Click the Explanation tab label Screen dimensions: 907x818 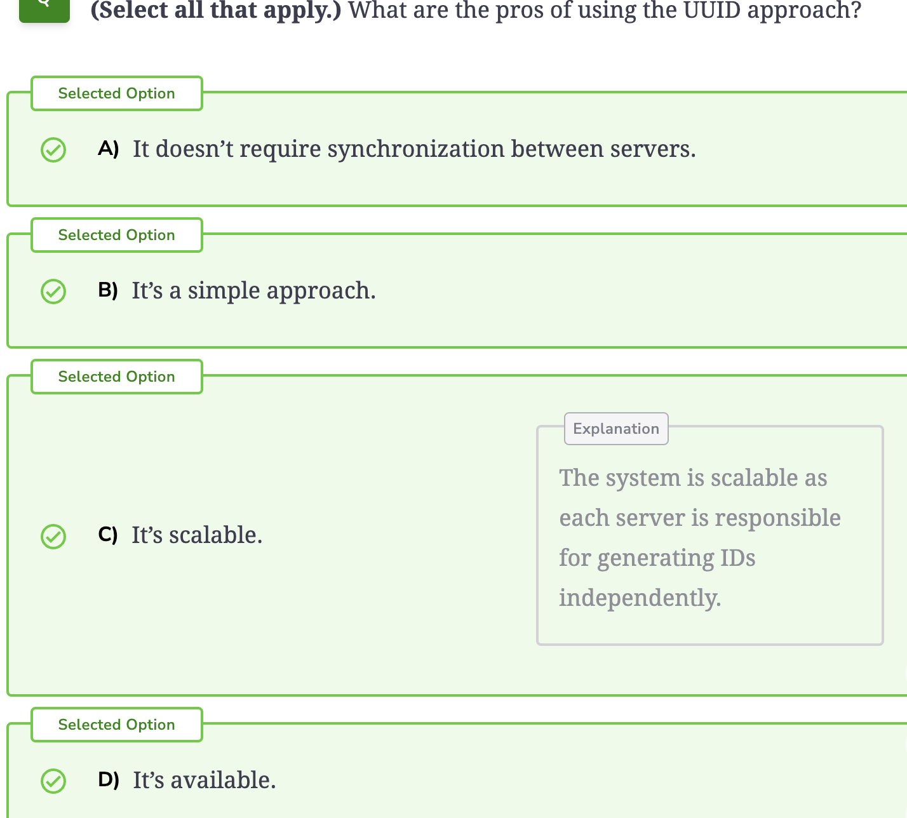616,429
